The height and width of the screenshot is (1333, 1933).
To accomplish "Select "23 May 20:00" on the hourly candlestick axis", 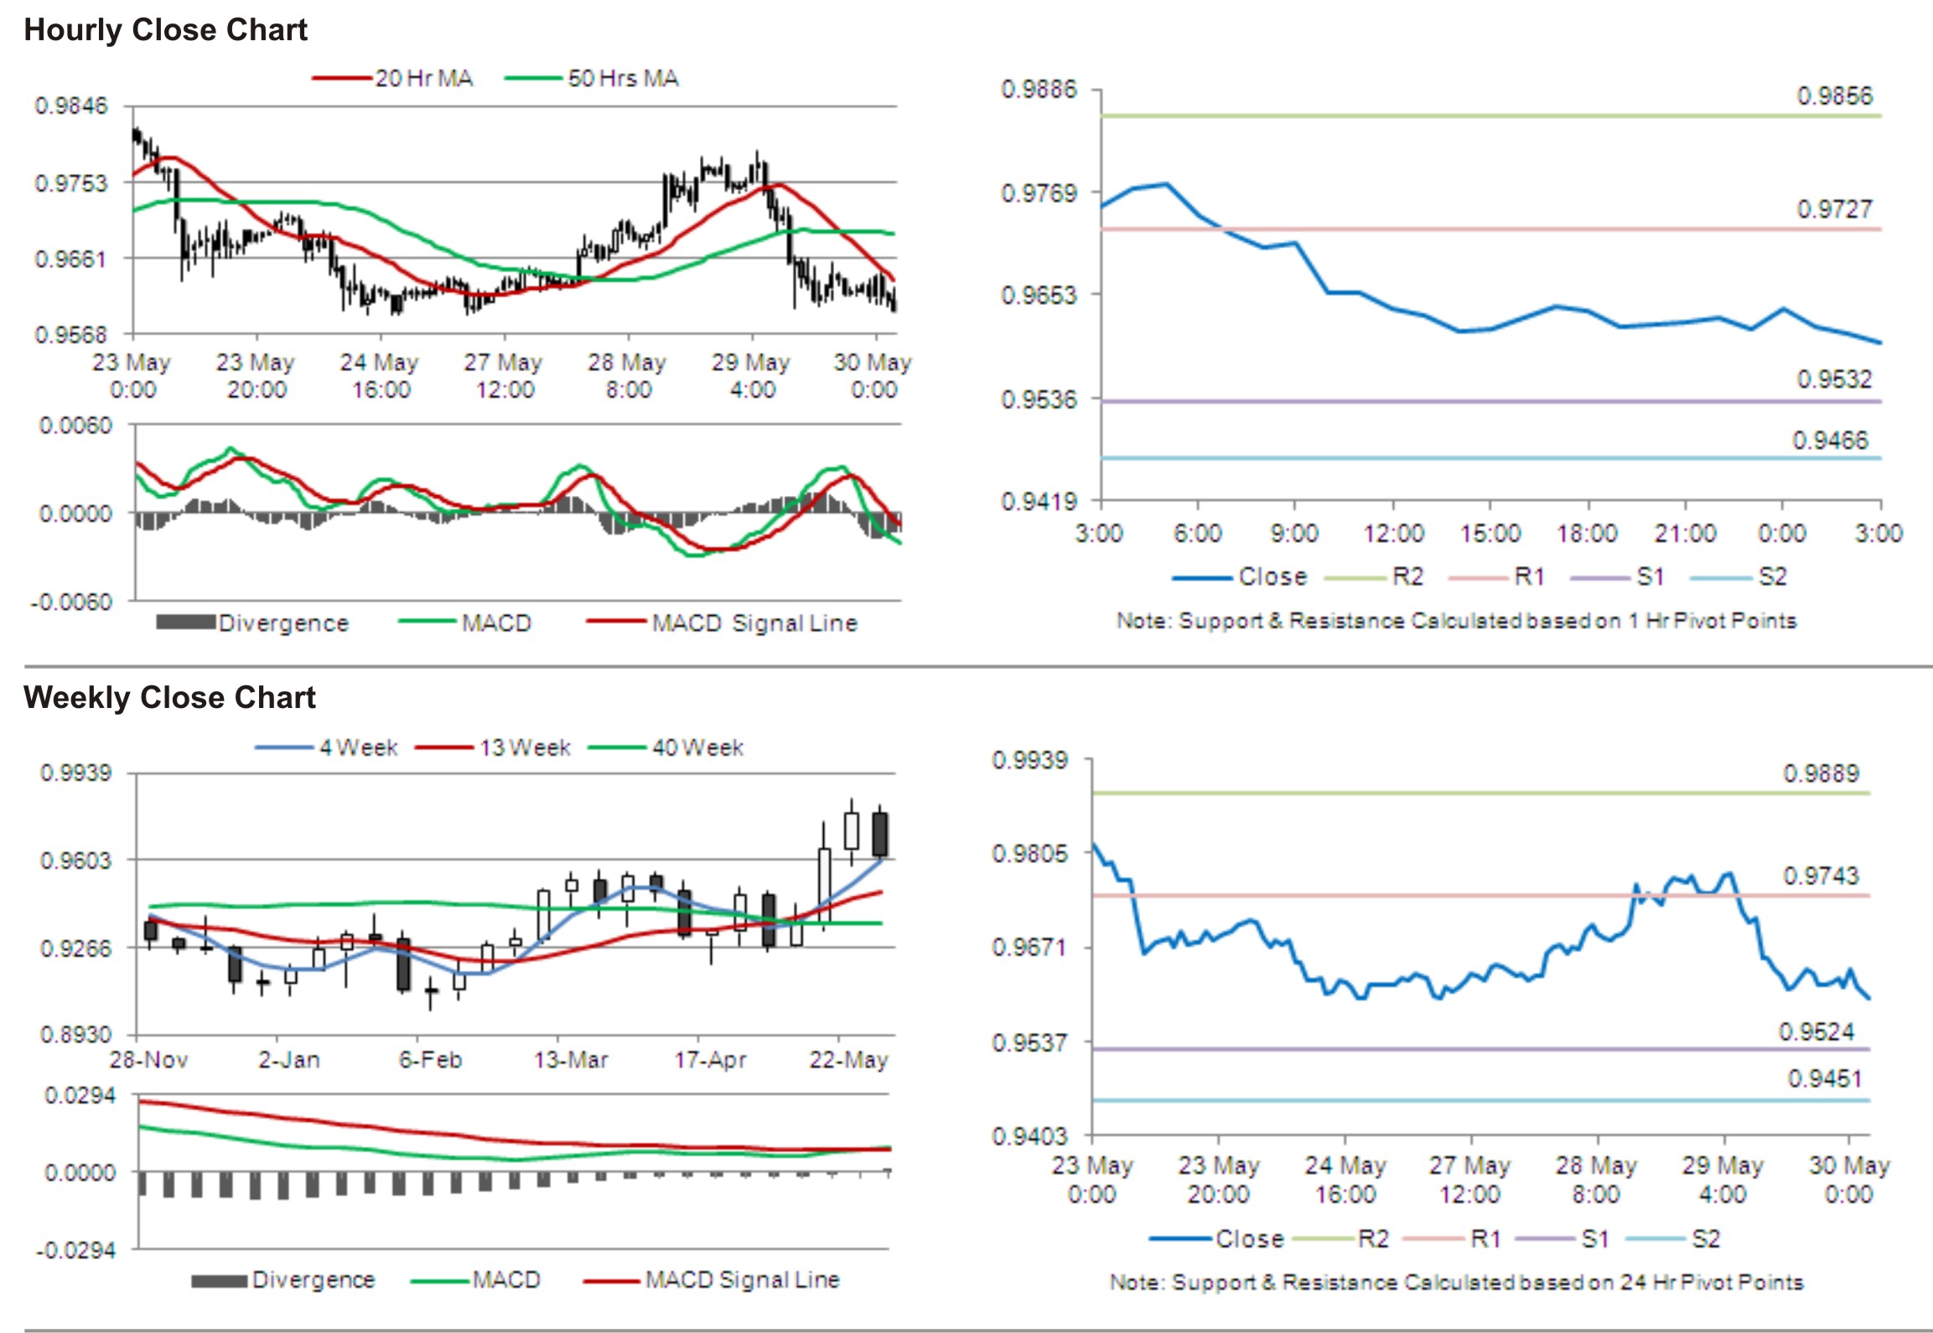I will click(x=256, y=376).
